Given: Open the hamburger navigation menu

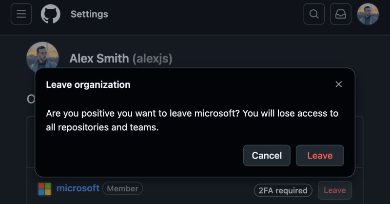Looking at the screenshot, I should [x=21, y=14].
